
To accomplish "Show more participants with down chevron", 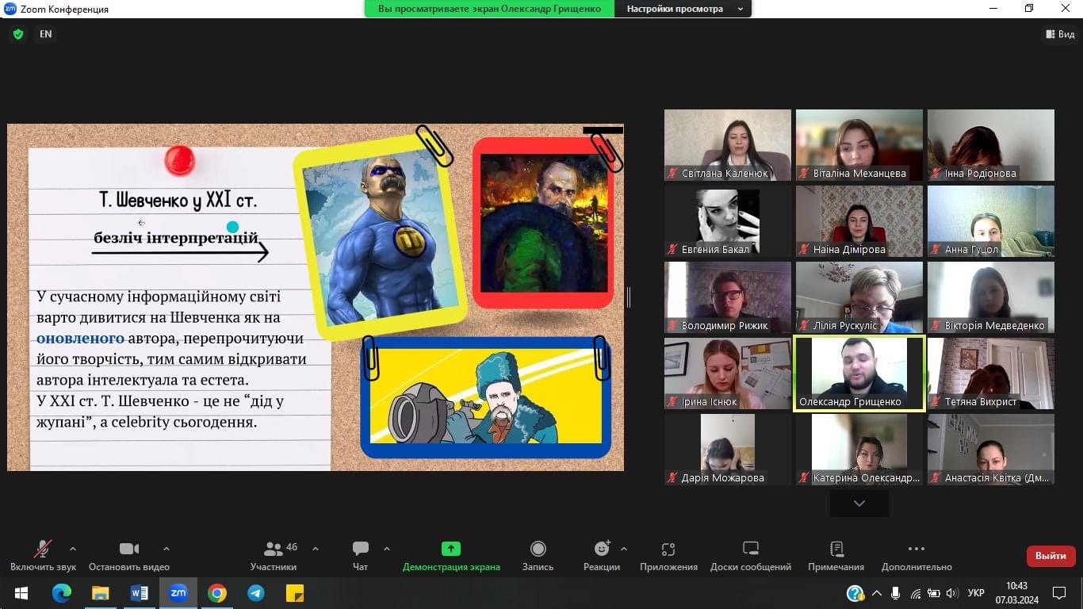I will [x=859, y=504].
